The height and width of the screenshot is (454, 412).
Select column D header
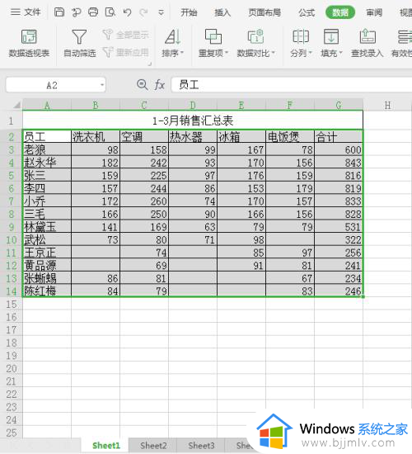(193, 105)
